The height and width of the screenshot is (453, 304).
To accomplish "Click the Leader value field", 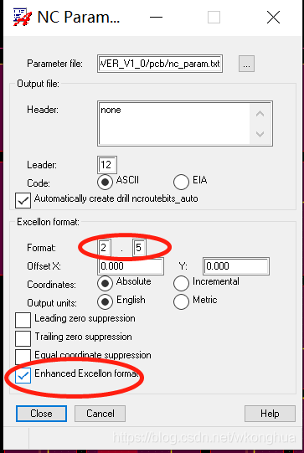I will [x=107, y=165].
